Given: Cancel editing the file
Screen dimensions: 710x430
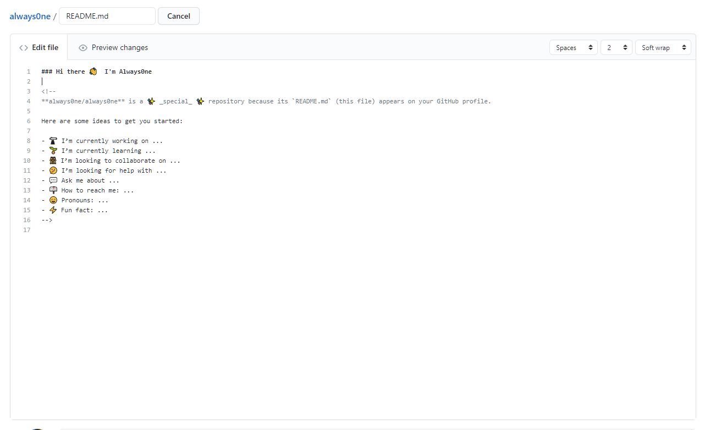Looking at the screenshot, I should 179,16.
